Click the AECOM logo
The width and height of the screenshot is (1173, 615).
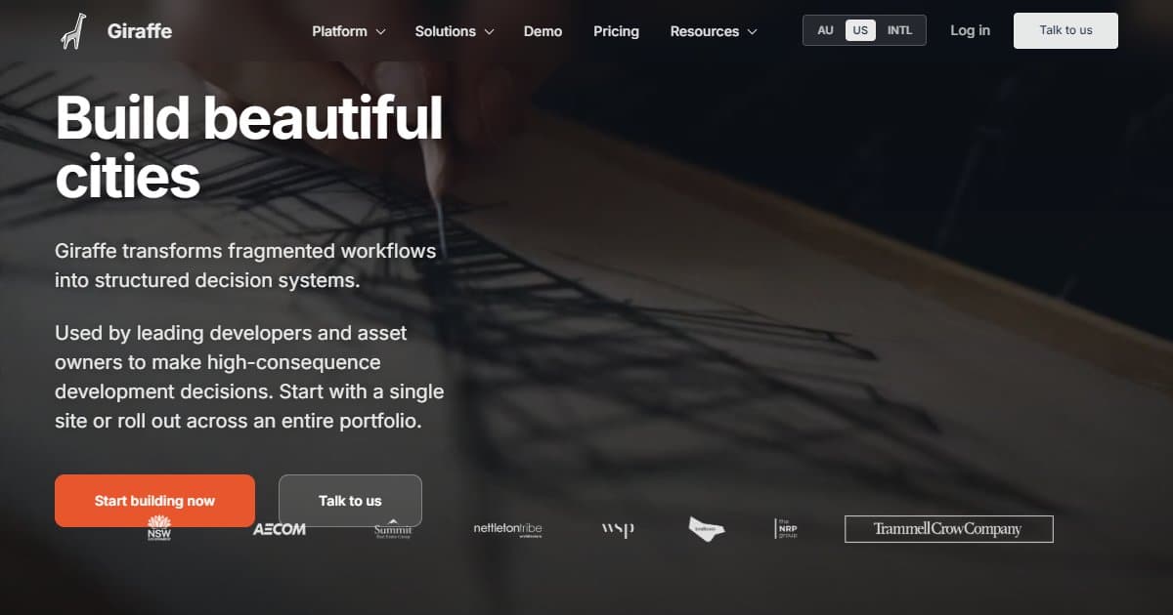coord(280,529)
